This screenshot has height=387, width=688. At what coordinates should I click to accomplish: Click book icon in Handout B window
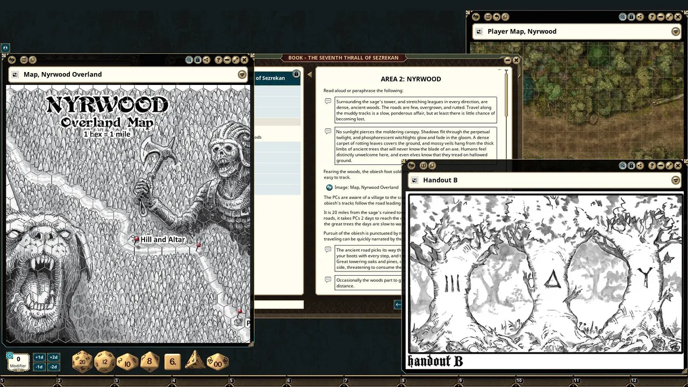point(424,166)
